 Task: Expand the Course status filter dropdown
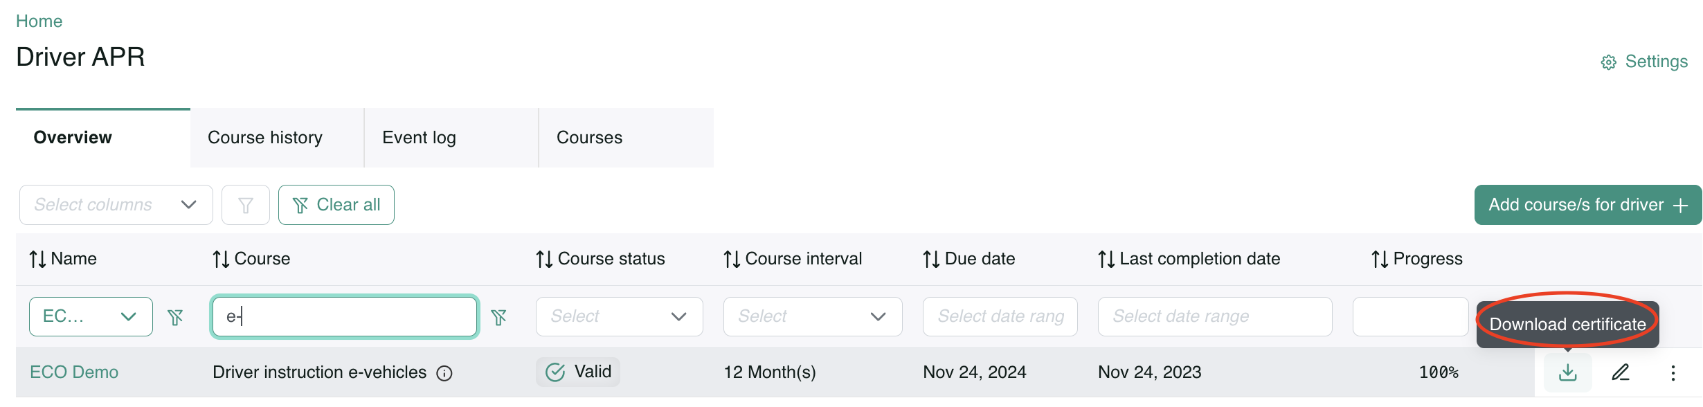pyautogui.click(x=619, y=317)
